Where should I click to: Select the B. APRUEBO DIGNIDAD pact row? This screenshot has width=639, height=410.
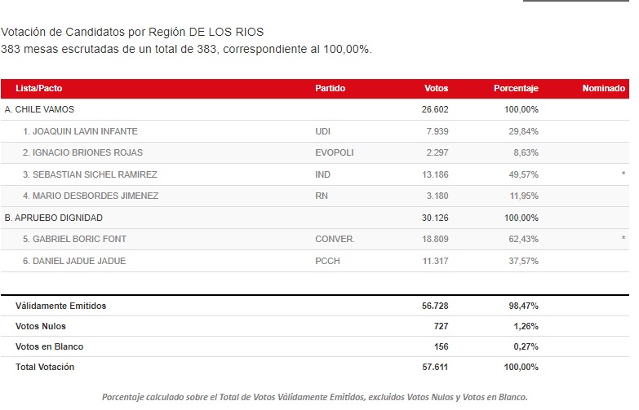pyautogui.click(x=315, y=218)
